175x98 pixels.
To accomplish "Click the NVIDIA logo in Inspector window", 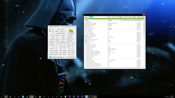I will 71,31.
